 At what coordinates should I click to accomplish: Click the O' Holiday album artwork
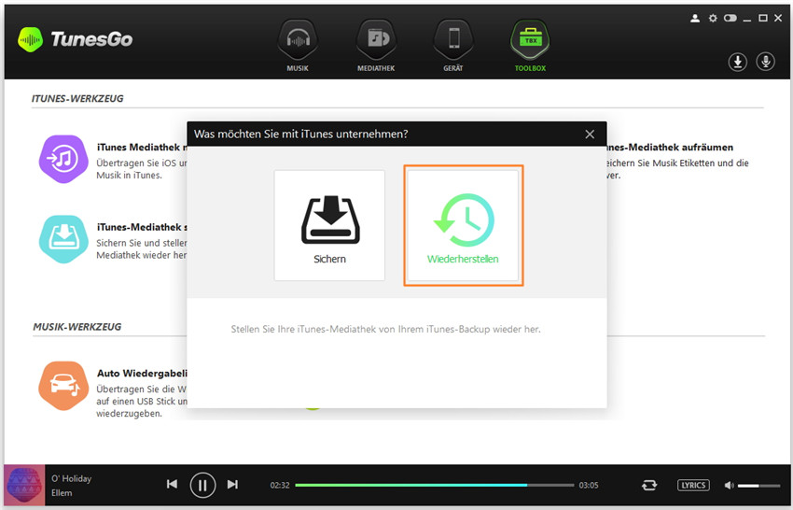click(x=24, y=485)
